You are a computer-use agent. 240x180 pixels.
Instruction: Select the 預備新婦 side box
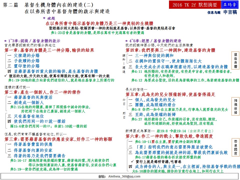[x=235, y=106]
